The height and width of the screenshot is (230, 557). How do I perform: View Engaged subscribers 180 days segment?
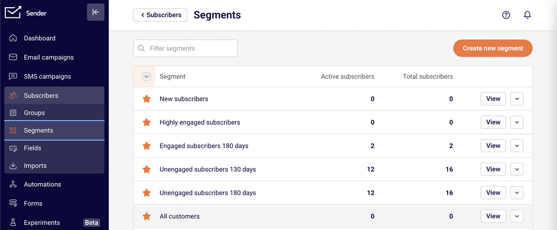(x=493, y=146)
